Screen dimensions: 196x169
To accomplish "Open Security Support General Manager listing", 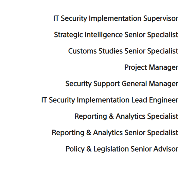I will click(122, 84).
